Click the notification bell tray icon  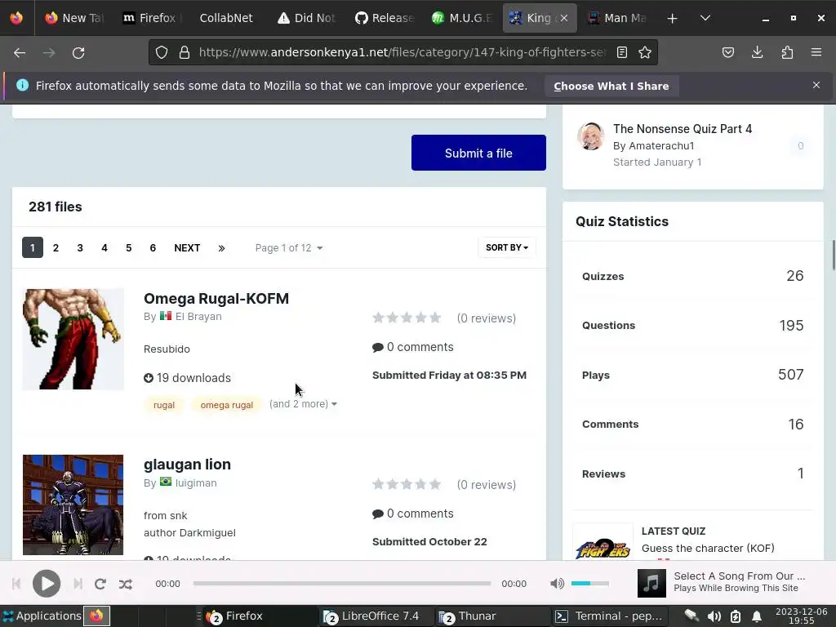tap(756, 616)
